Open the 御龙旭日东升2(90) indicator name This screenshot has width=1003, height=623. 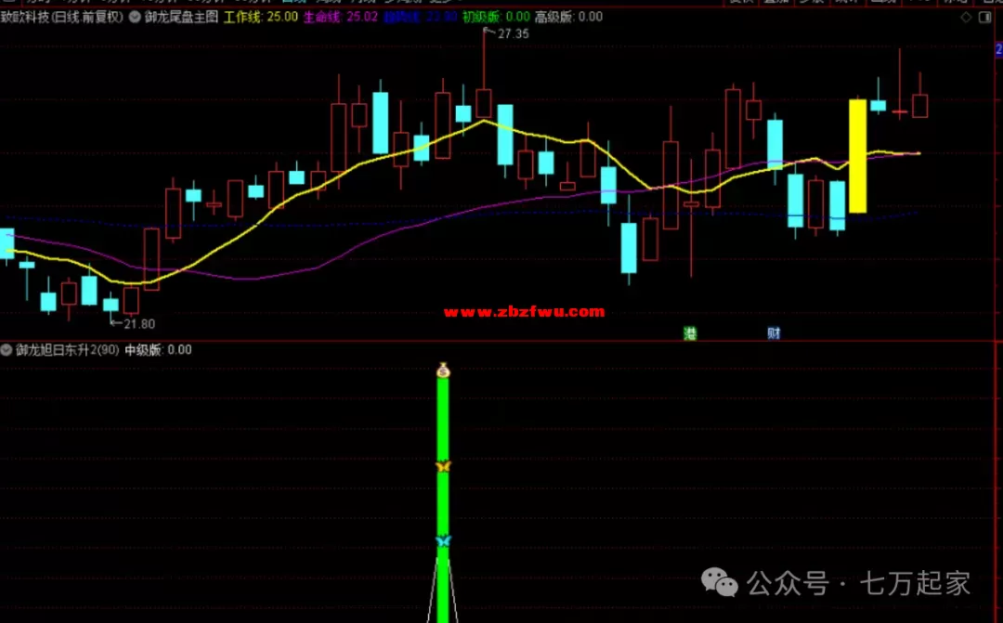coord(67,350)
